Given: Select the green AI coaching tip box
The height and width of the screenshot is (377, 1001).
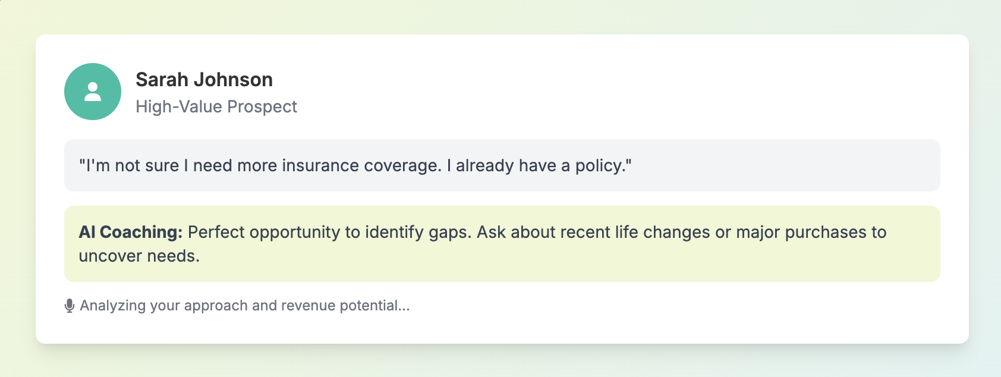Looking at the screenshot, I should point(502,244).
